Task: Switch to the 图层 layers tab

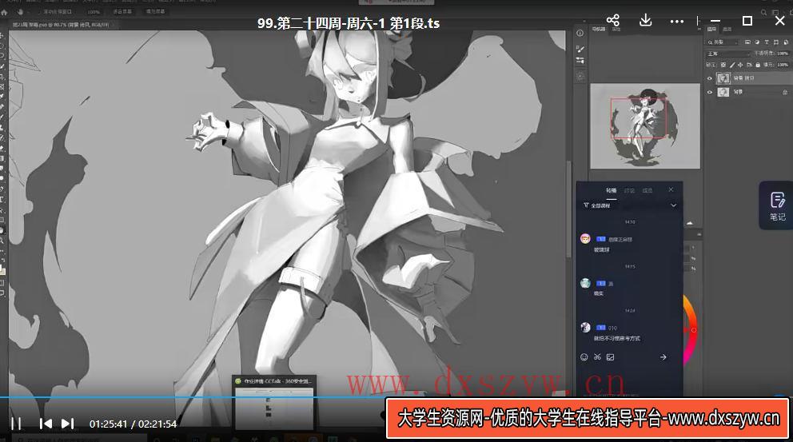Action: point(711,30)
